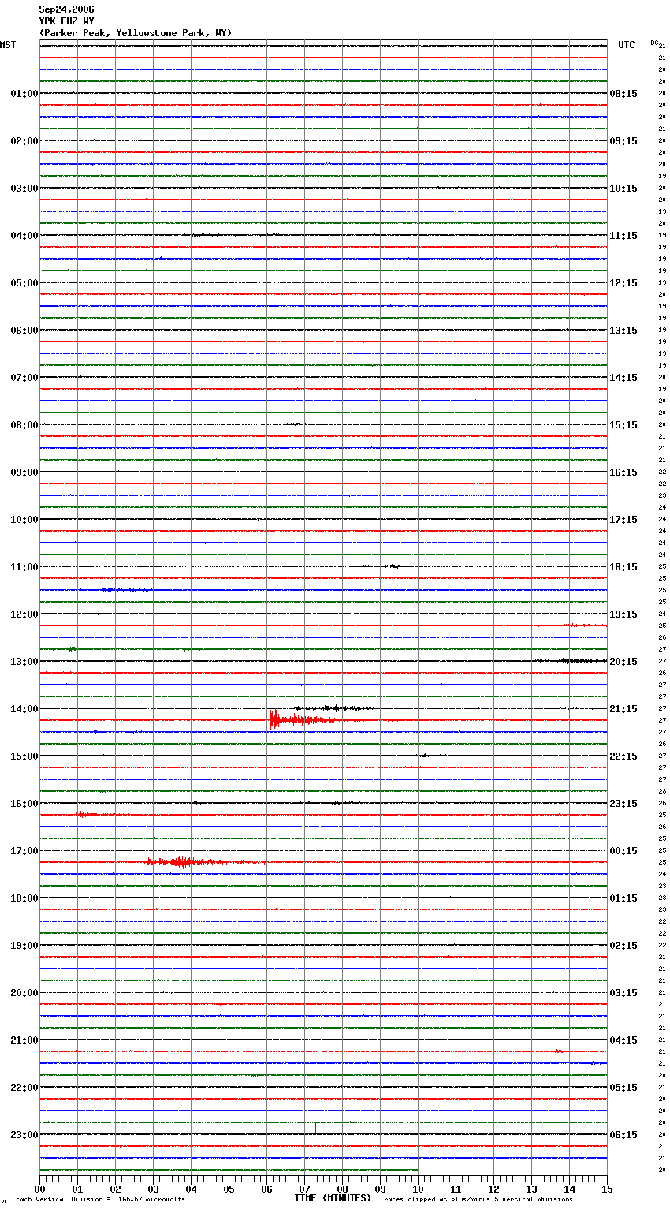Viewport: 670px width, 1210px height.
Task: Select the 17:00 MST row label
Action: pyautogui.click(x=24, y=851)
